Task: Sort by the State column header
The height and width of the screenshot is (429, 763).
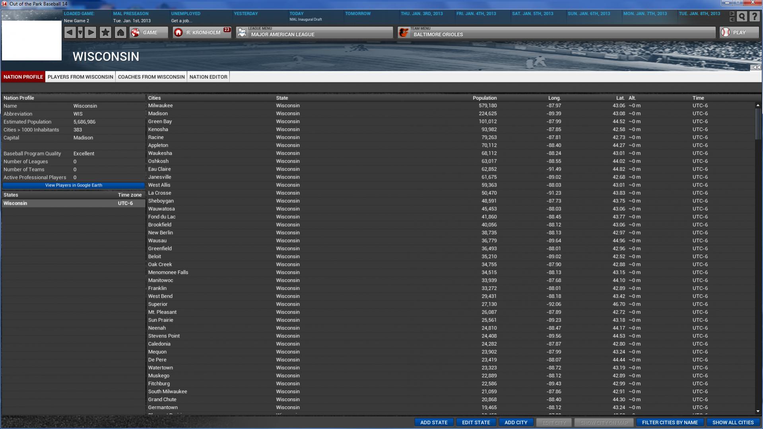Action: (x=282, y=98)
